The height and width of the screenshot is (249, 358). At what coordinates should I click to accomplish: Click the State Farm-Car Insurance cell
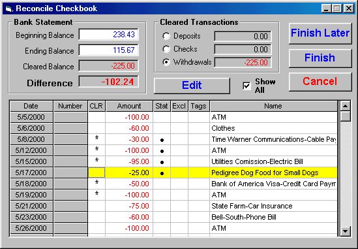tap(273, 206)
